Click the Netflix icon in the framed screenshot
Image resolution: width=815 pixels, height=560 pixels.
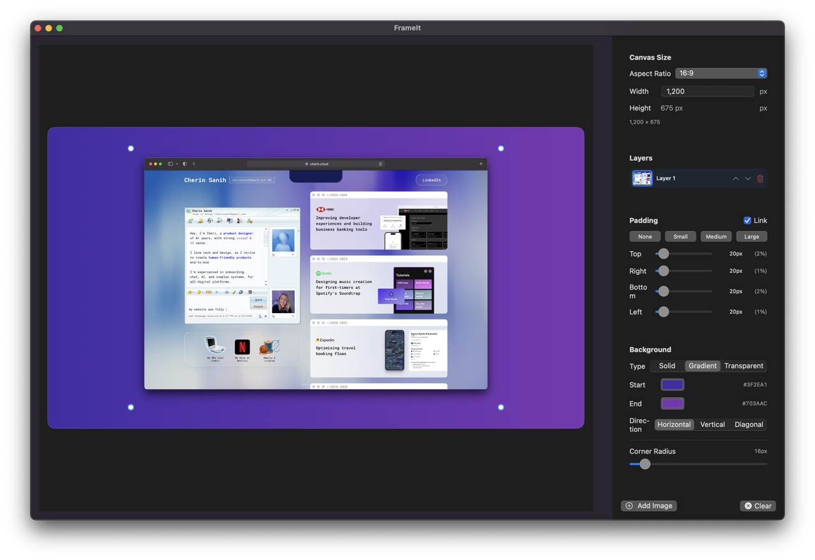[242, 347]
